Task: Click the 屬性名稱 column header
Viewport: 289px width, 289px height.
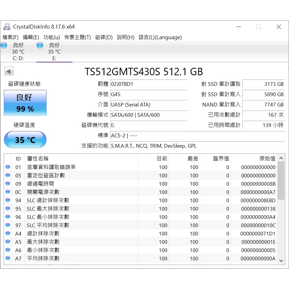Action: tap(82, 159)
